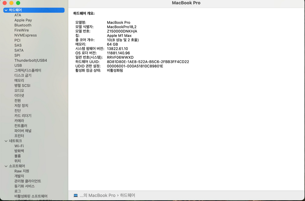The image size is (305, 201).
Task: Select Bluetooth in the hardware sidebar
Action: [23, 25]
